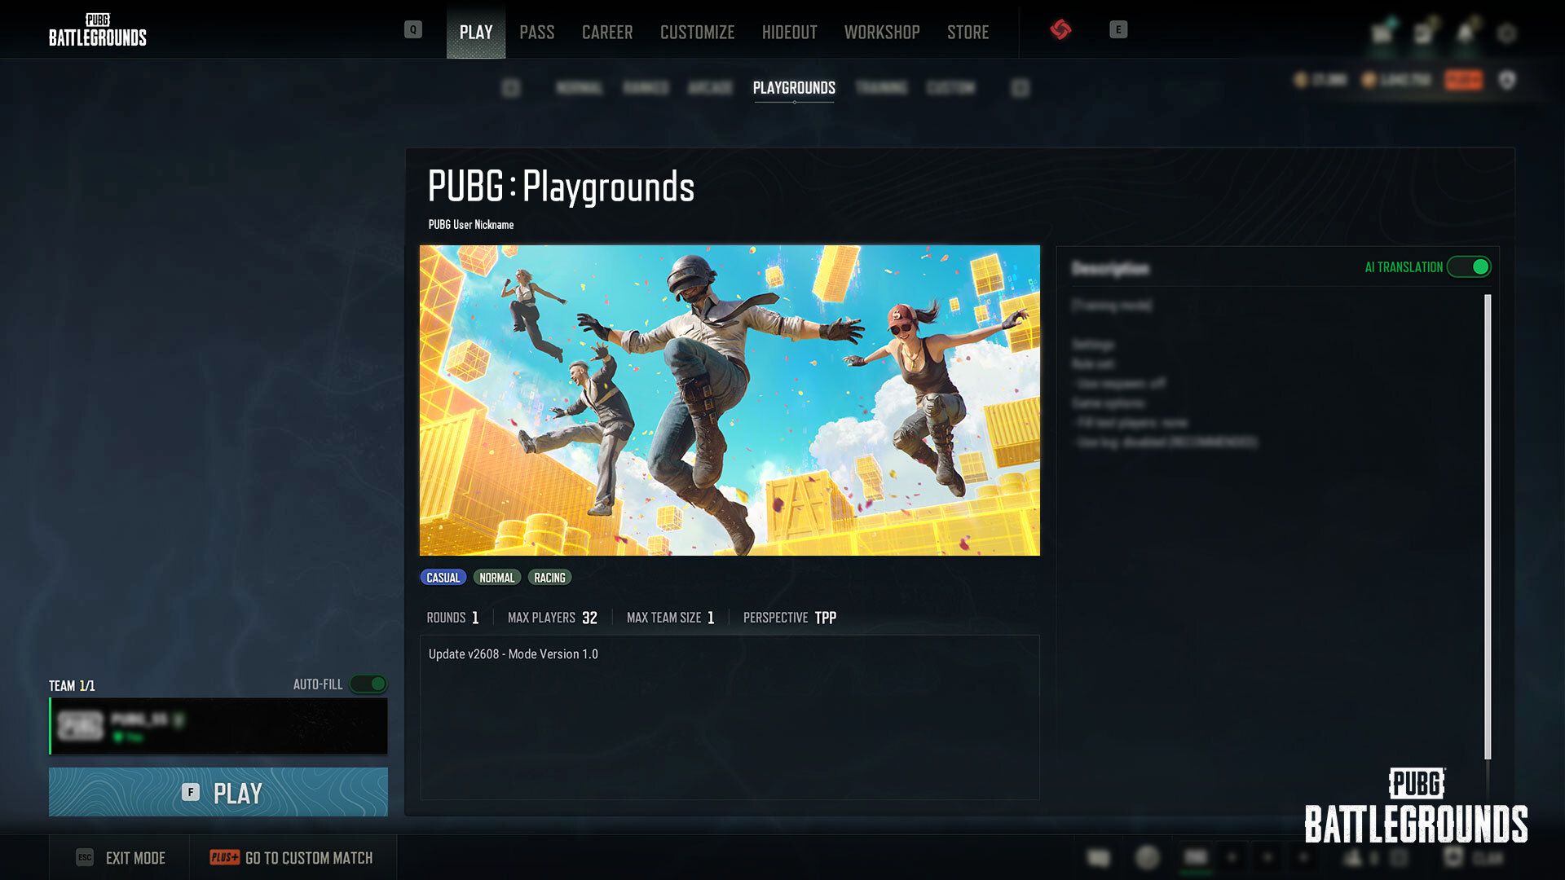Click the "MAX PLAYERS 32" value
Image resolution: width=1565 pixels, height=880 pixels.
[553, 618]
